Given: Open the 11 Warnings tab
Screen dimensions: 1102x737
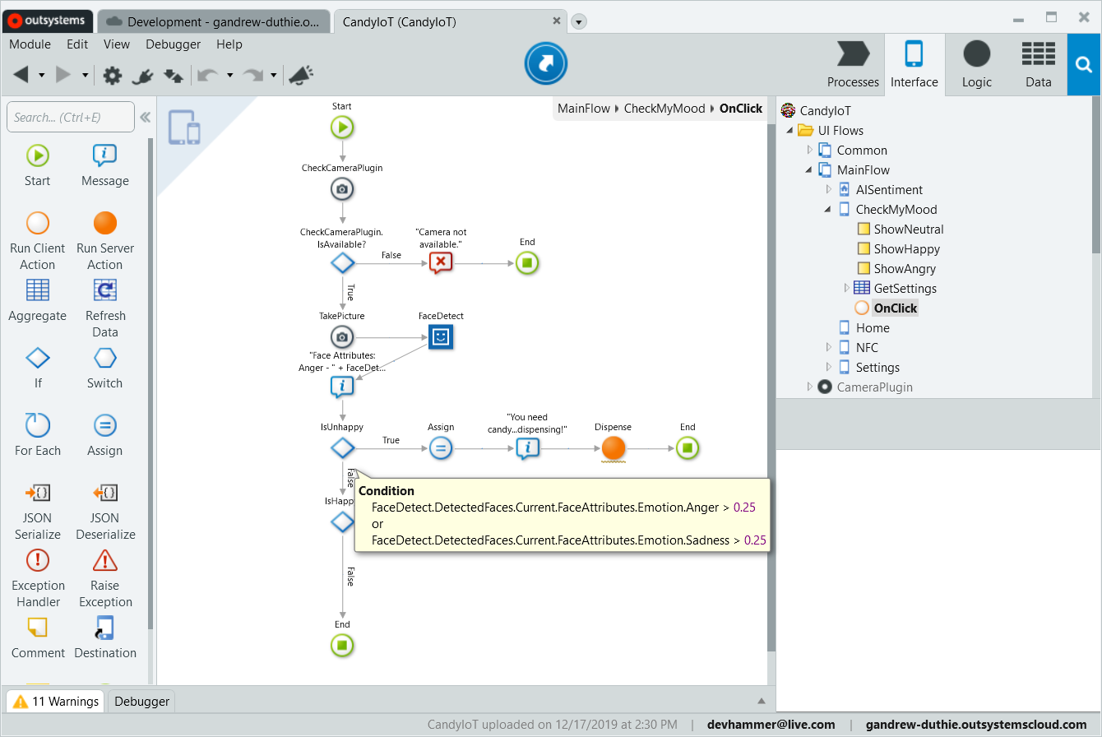Looking at the screenshot, I should [x=56, y=702].
